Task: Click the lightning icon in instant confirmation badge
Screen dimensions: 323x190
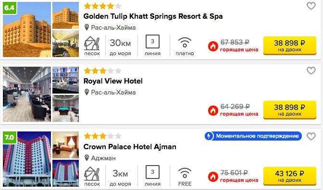Action: (x=209, y=136)
